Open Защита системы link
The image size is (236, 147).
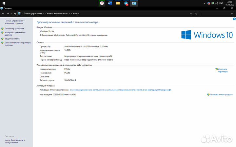[12, 39]
